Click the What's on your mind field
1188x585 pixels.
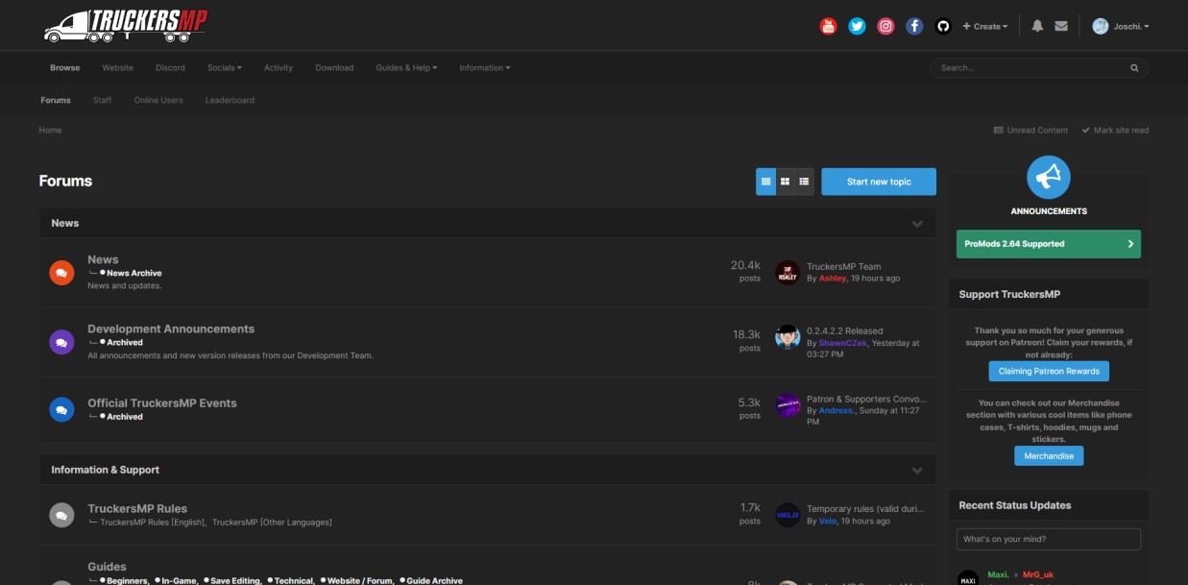pyautogui.click(x=1048, y=539)
